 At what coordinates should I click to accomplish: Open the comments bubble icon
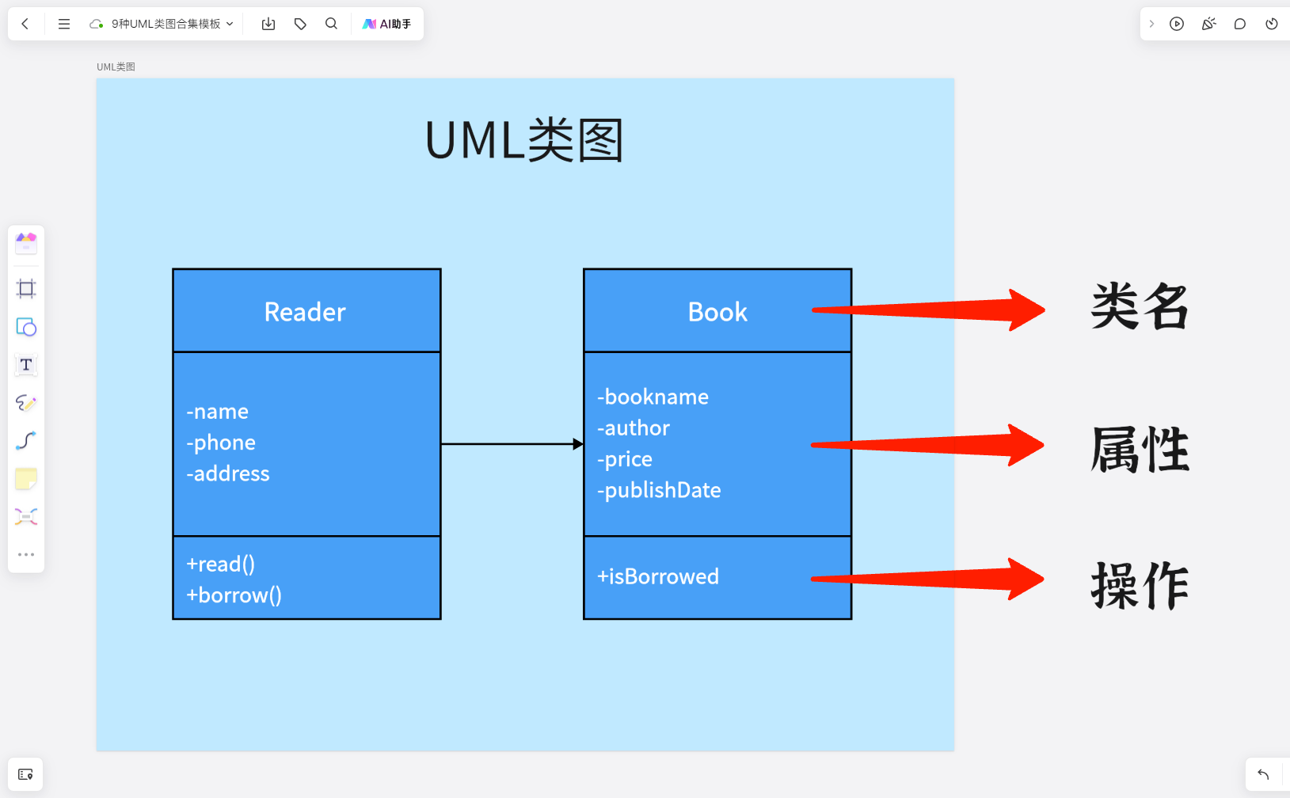1239,24
